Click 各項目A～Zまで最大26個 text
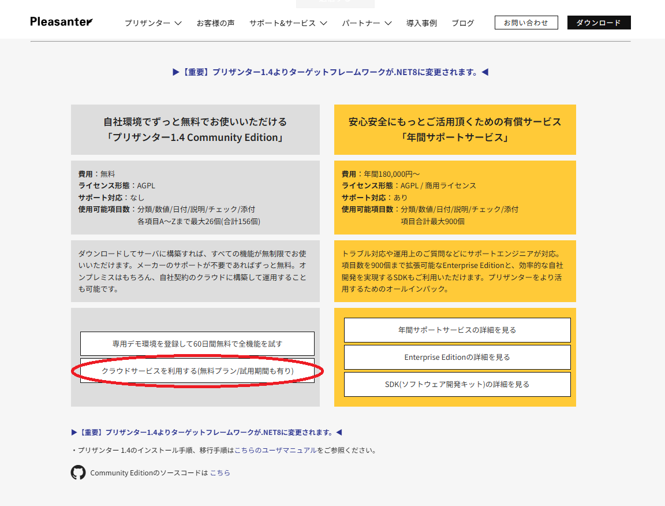 click(199, 221)
